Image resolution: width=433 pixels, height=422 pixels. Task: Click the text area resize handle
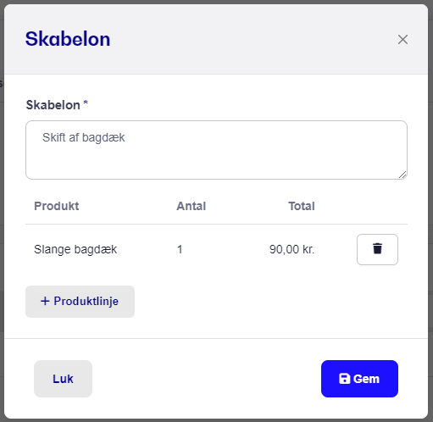coord(402,175)
